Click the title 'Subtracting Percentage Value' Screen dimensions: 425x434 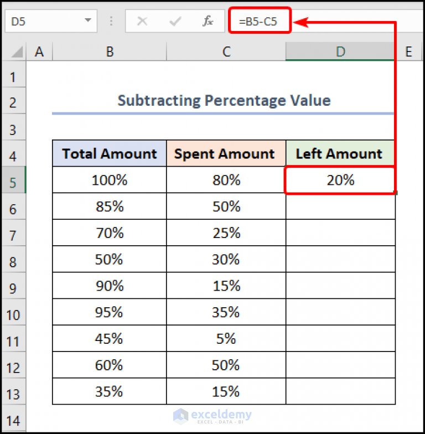pos(224,100)
